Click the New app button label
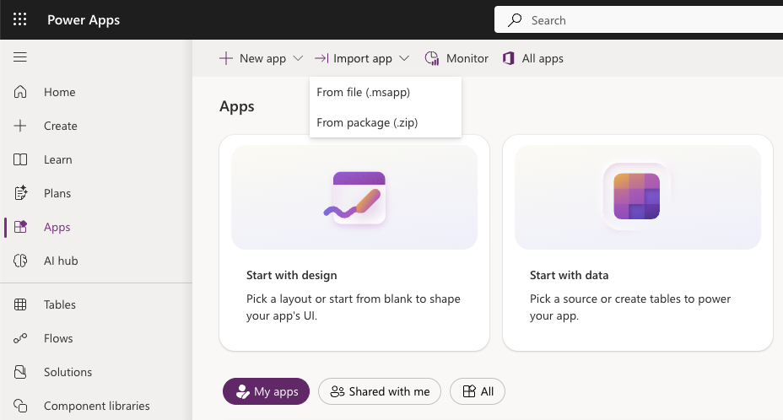The image size is (783, 420). pos(262,58)
